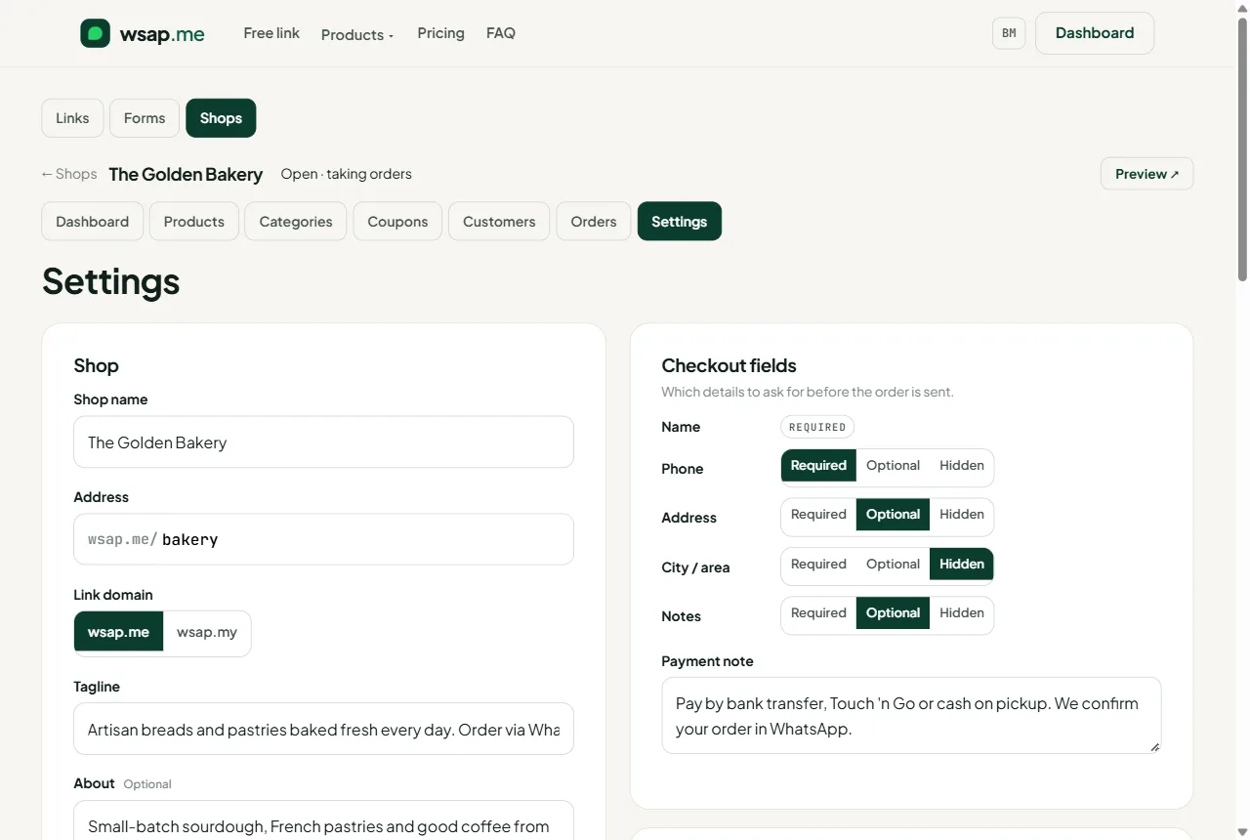The height and width of the screenshot is (840, 1250).
Task: Hide the Notes checkout field
Action: click(961, 613)
